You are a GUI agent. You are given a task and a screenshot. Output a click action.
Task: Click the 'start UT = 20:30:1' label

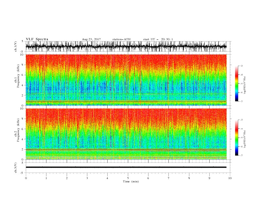tap(158, 39)
